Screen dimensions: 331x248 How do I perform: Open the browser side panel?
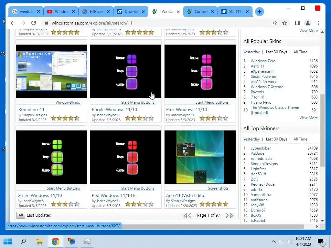[297, 23]
